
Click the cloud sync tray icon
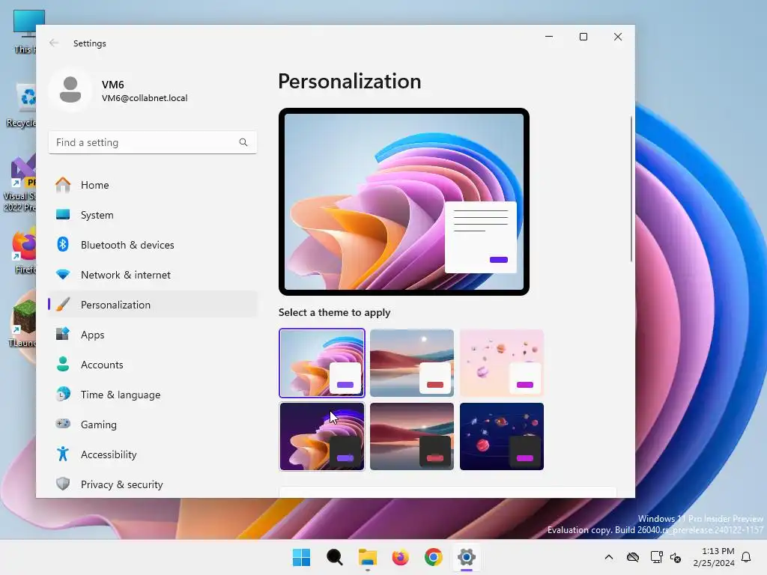coord(633,557)
